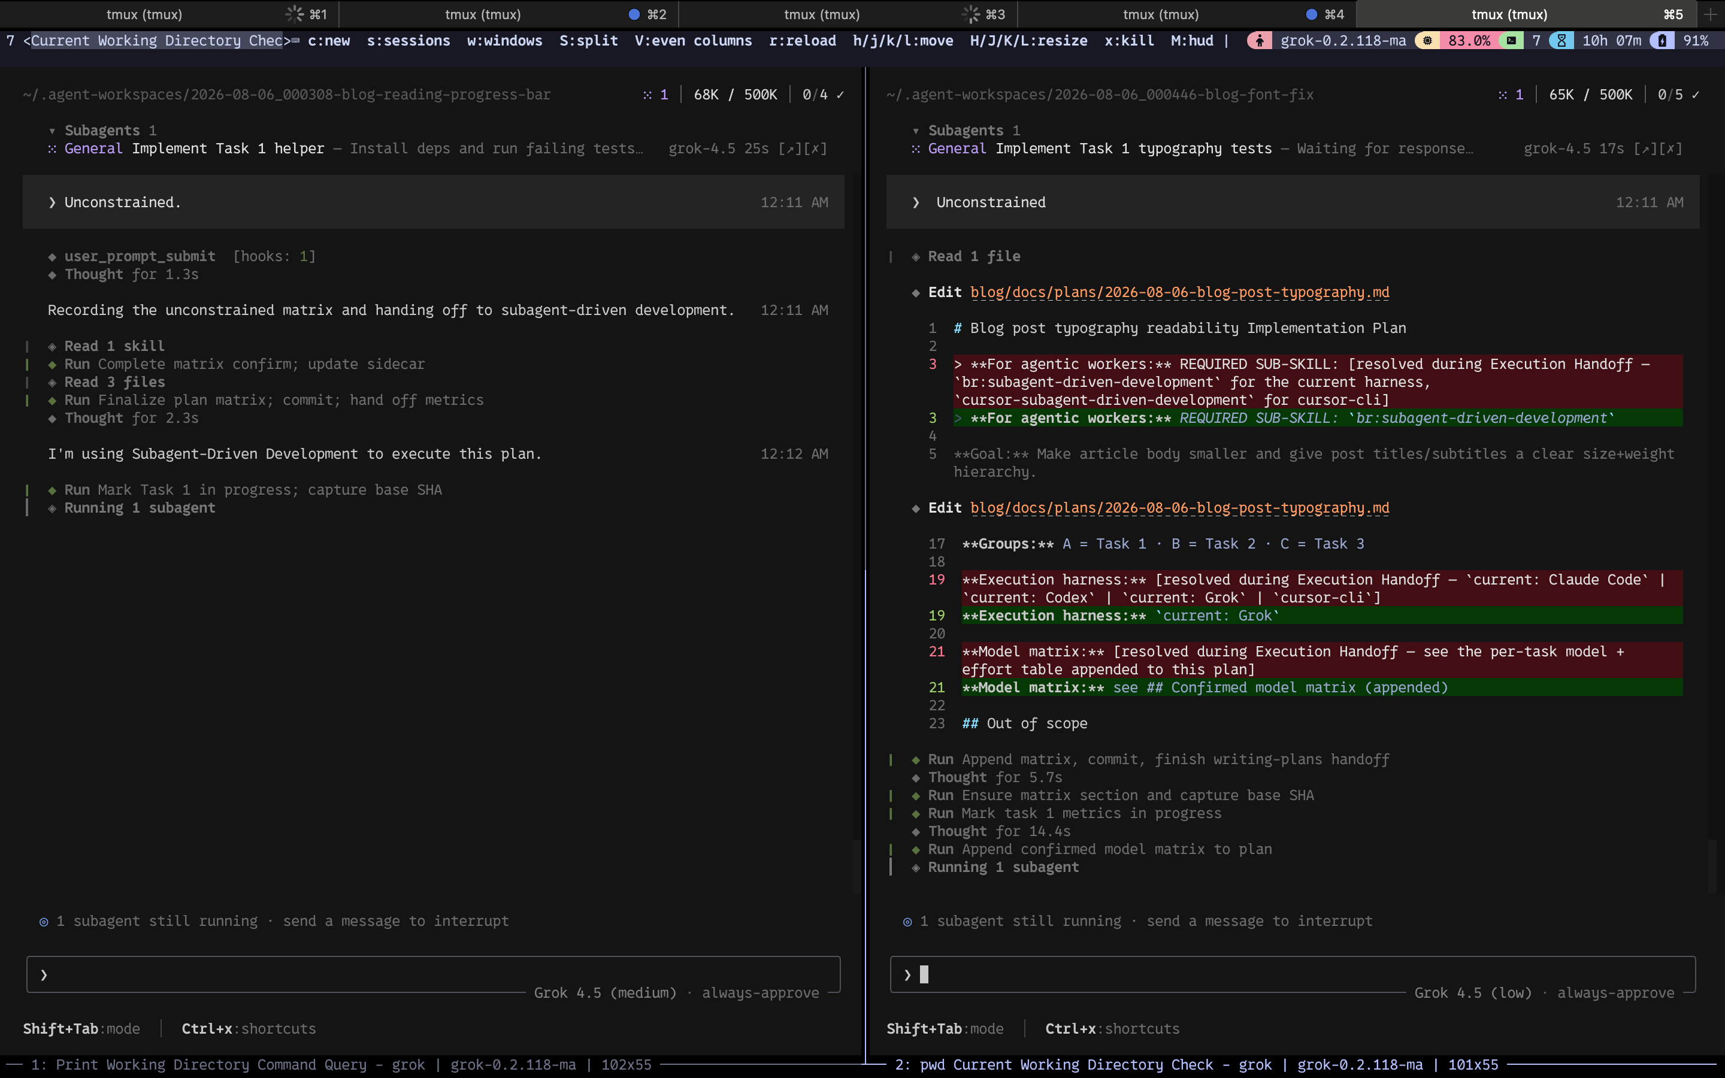This screenshot has width=1725, height=1078.
Task: Click the checkmark next to 0/5
Action: tap(1695, 95)
